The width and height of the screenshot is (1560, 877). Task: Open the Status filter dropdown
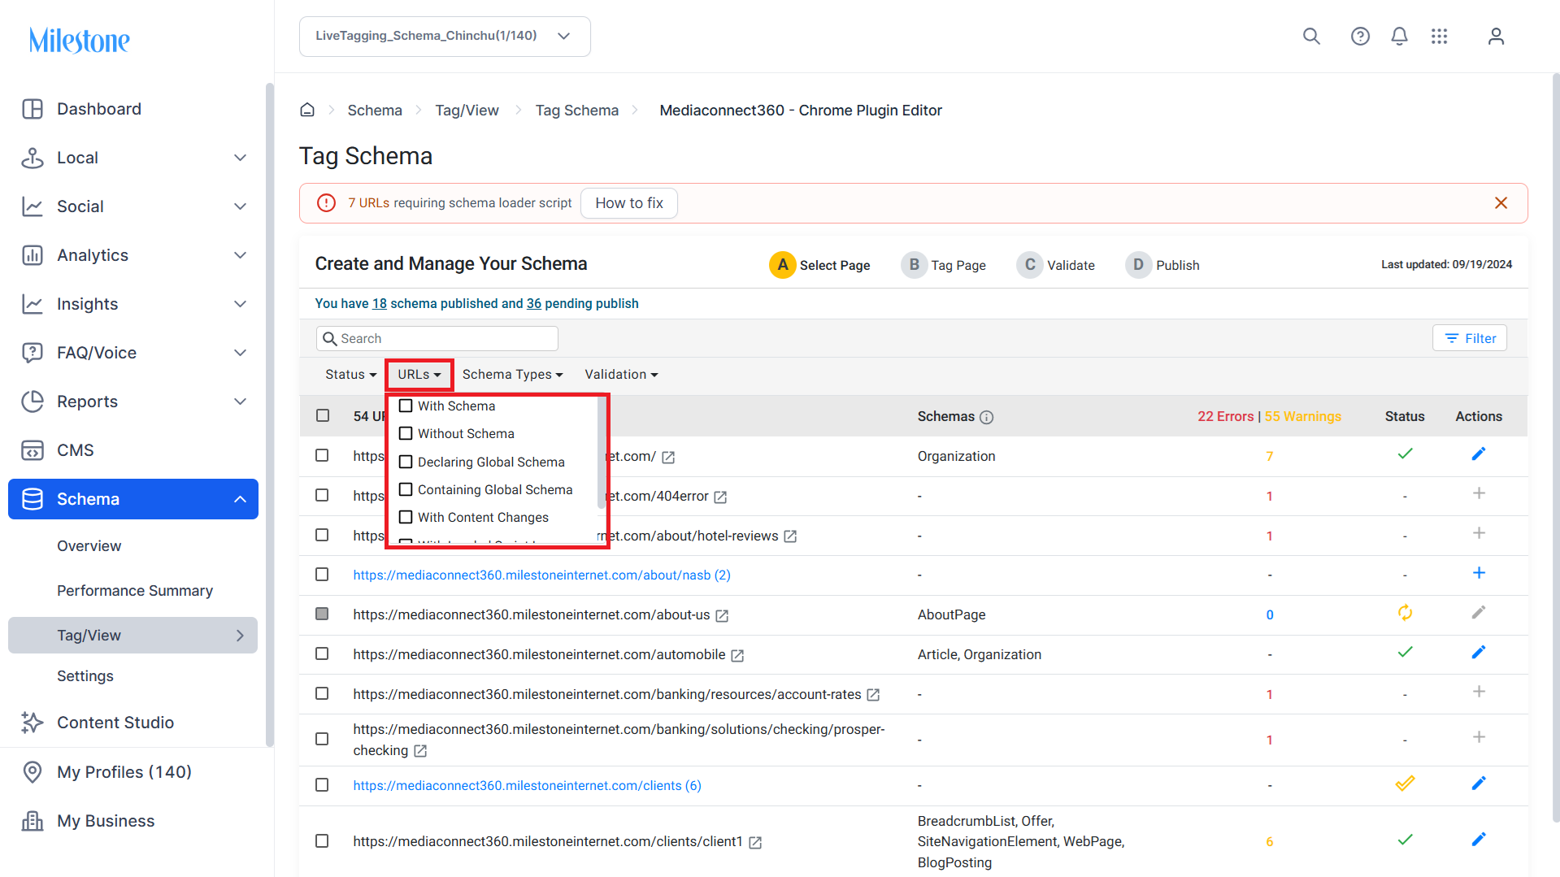point(350,375)
